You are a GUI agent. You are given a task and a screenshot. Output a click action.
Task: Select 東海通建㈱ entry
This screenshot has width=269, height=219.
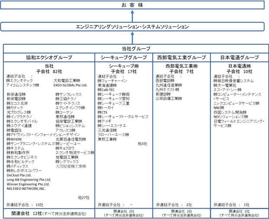pos(107,85)
